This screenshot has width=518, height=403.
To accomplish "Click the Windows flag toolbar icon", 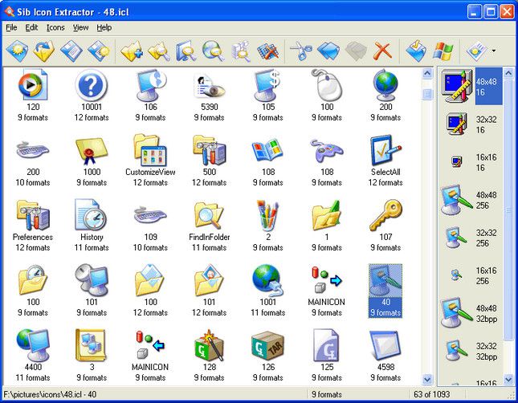I will pos(443,51).
